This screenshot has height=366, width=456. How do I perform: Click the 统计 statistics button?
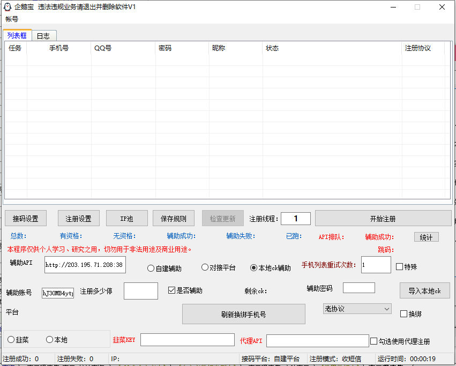coord(427,237)
